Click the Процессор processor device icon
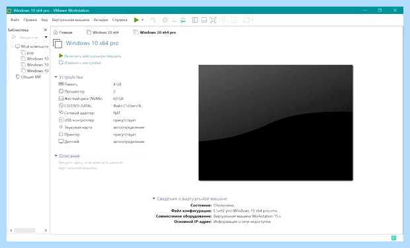 point(61,91)
